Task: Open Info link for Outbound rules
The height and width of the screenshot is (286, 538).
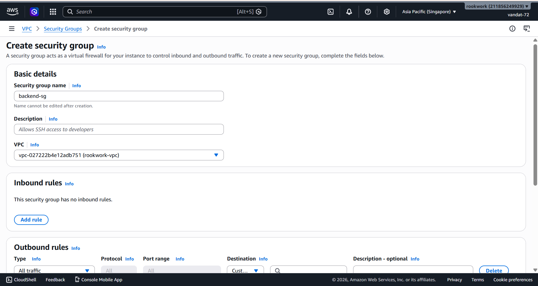Action: coord(76,248)
